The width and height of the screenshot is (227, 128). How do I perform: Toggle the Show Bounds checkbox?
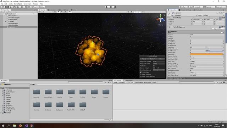click(x=141, y=74)
